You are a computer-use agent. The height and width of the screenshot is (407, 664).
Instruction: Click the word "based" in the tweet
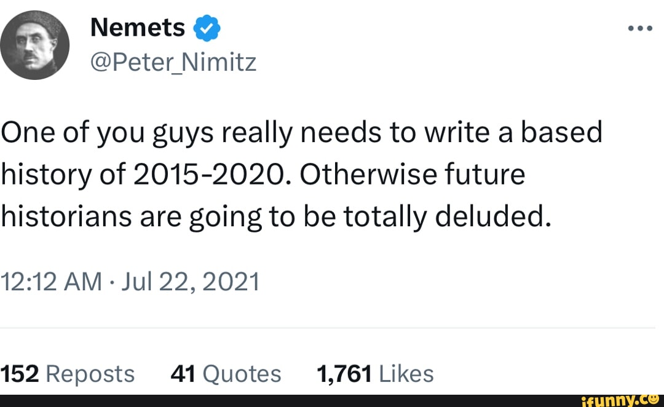[563, 132]
